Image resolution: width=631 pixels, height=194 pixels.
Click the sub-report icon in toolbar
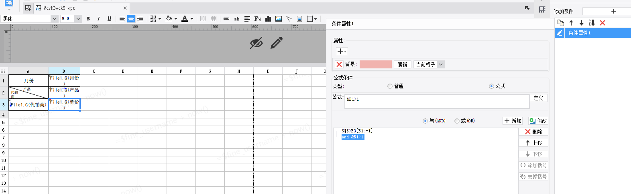click(x=299, y=19)
